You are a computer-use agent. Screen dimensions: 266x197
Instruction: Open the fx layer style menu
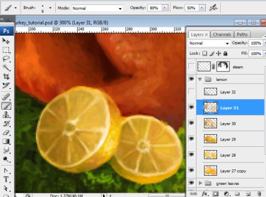(205, 194)
